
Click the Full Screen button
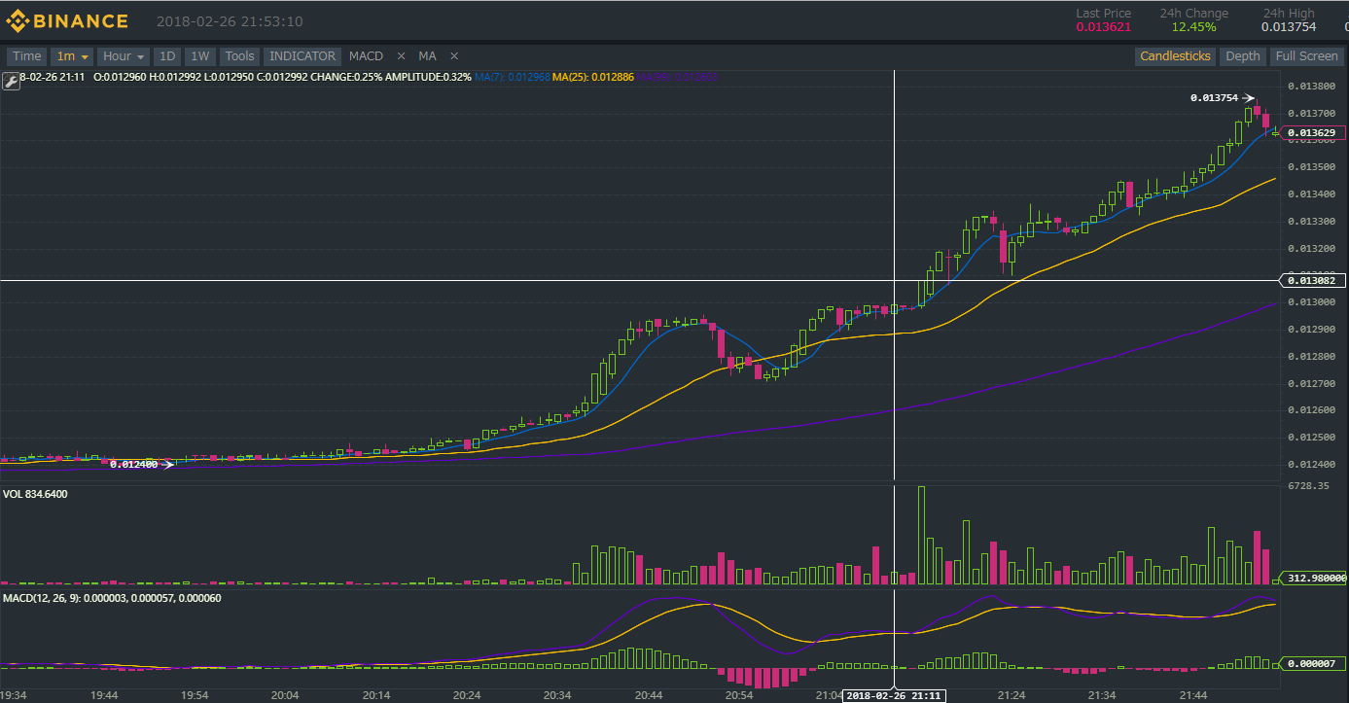coord(1306,56)
